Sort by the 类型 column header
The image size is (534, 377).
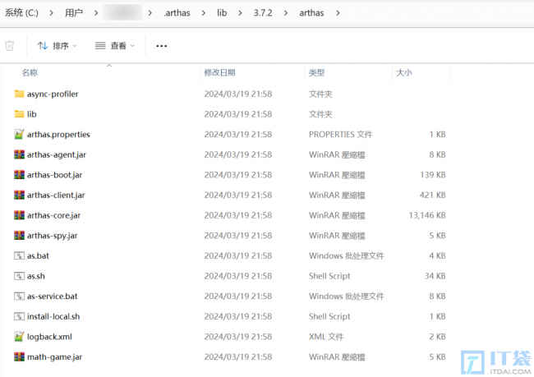pyautogui.click(x=317, y=72)
